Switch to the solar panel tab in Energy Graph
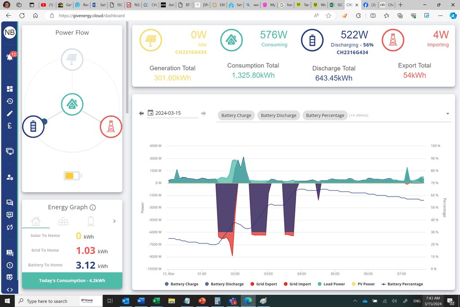The height and width of the screenshot is (307, 460). [x=63, y=221]
